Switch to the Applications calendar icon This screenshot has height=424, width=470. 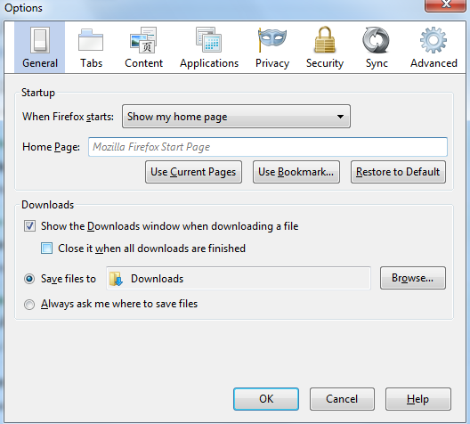[x=209, y=39]
